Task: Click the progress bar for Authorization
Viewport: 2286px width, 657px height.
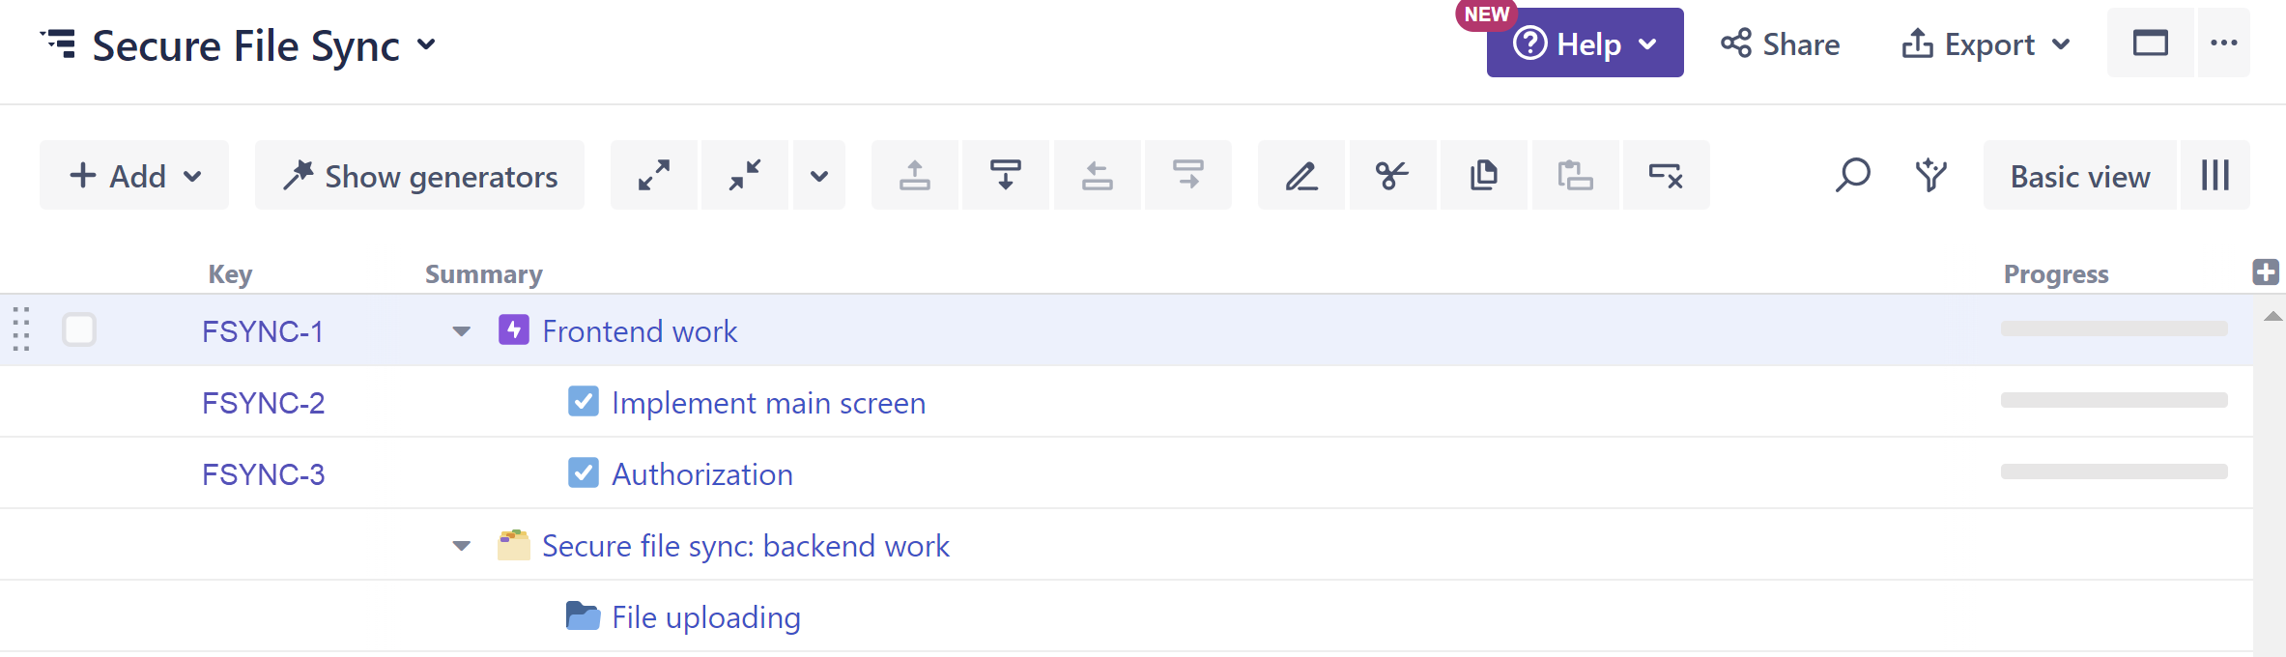Action: click(2113, 472)
